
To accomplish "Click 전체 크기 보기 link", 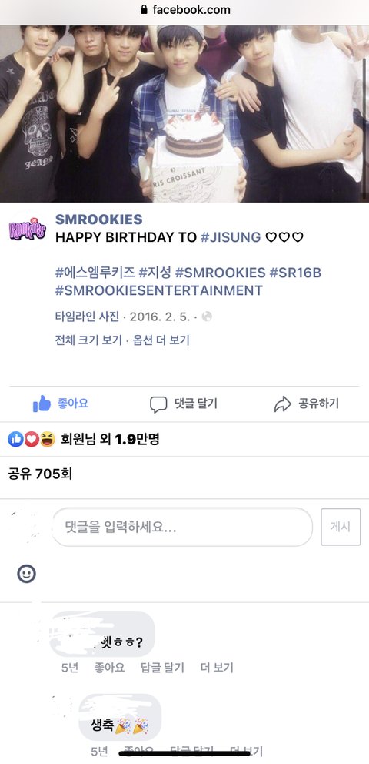I will 88,340.
